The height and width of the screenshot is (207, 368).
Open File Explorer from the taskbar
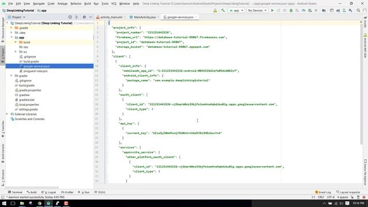point(22,203)
